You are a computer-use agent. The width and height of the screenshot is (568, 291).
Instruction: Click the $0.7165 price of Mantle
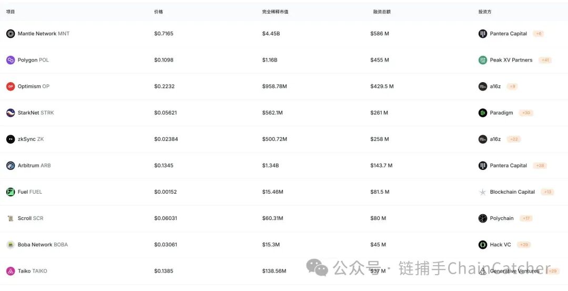coord(164,34)
